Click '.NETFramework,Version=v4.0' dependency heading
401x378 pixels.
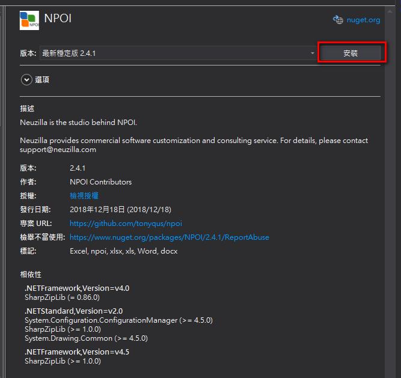[77, 288]
